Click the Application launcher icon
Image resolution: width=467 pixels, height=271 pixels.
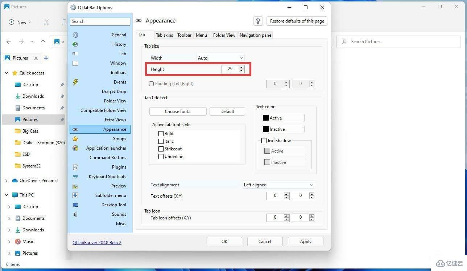(x=75, y=148)
